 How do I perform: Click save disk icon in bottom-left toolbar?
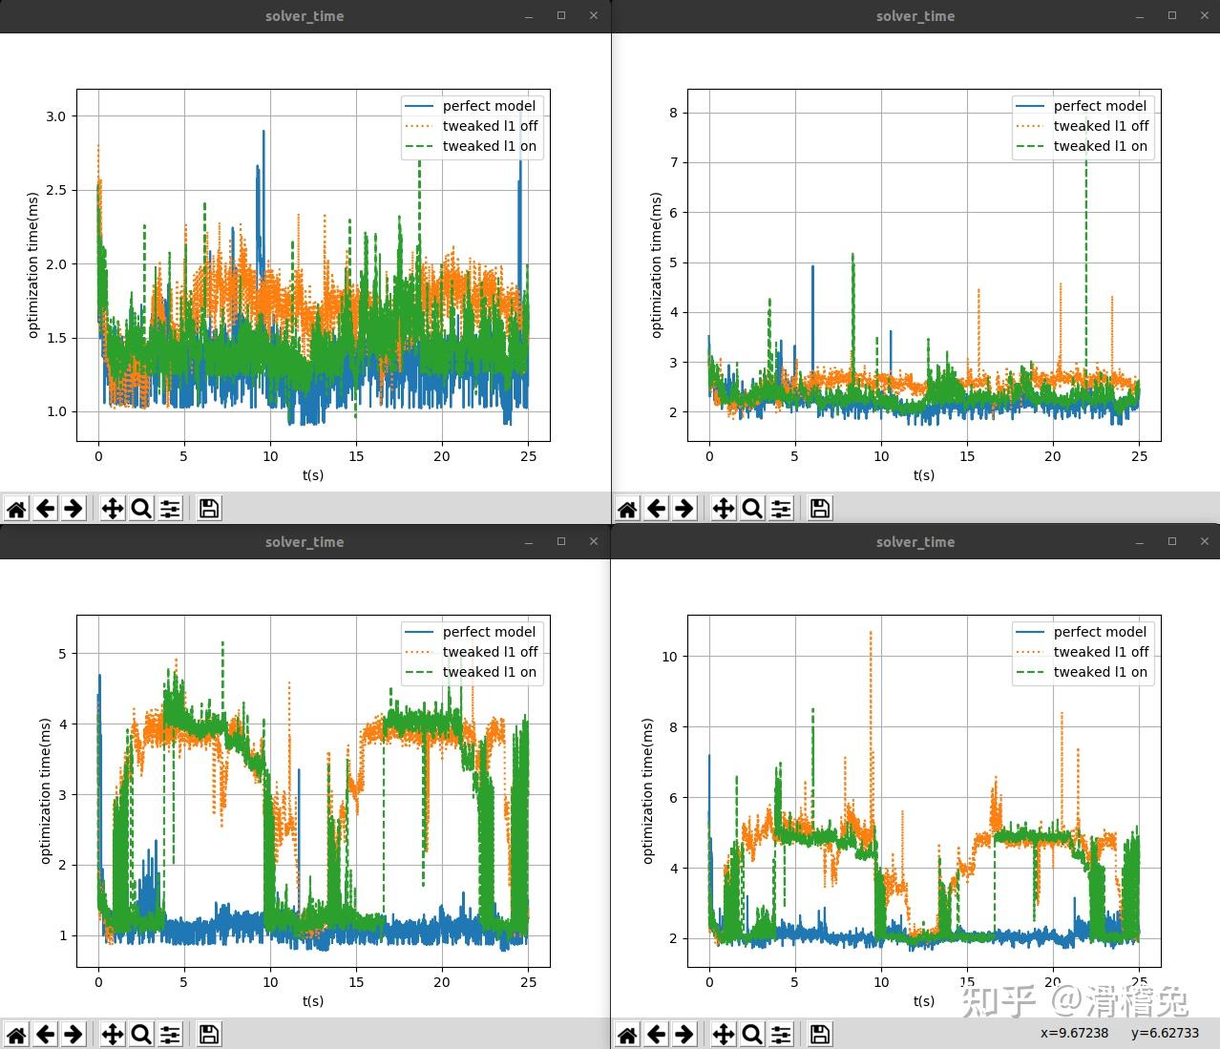[209, 1034]
